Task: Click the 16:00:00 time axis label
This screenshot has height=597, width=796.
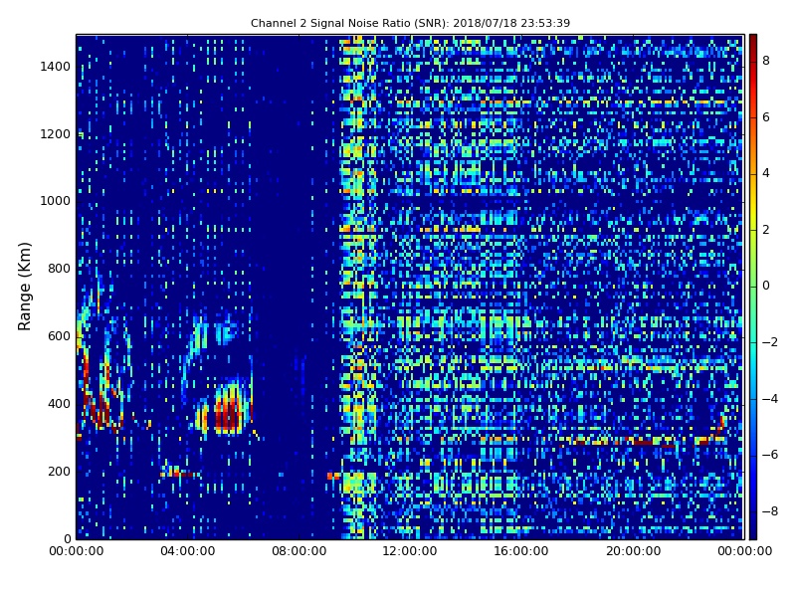Action: click(x=521, y=551)
